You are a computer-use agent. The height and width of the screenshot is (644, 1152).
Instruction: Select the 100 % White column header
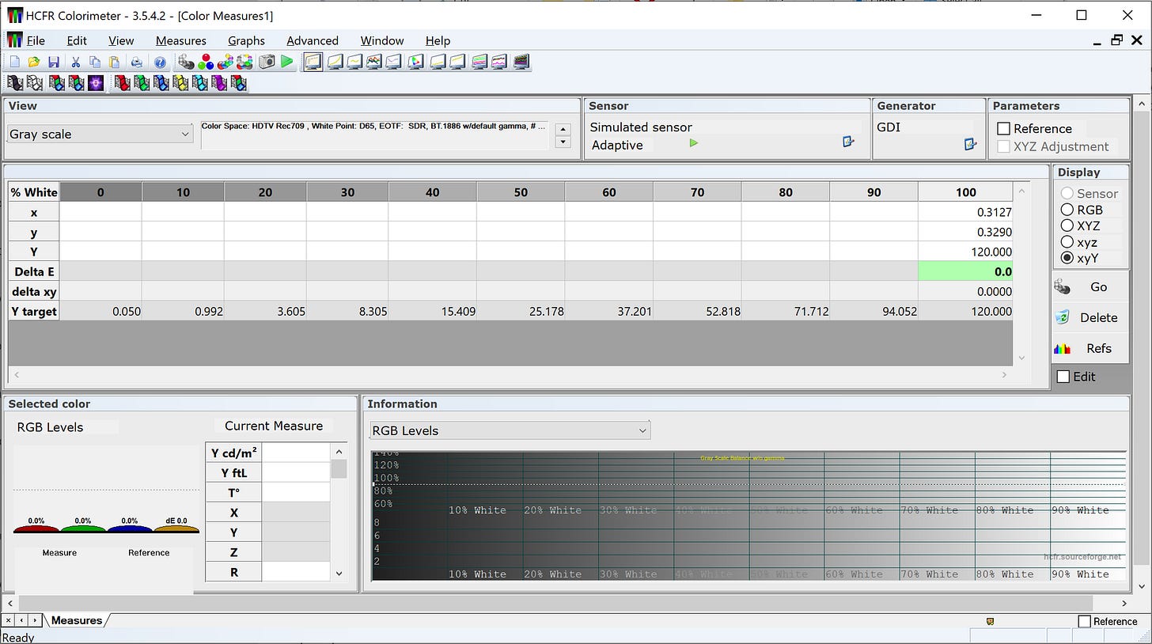pos(965,192)
